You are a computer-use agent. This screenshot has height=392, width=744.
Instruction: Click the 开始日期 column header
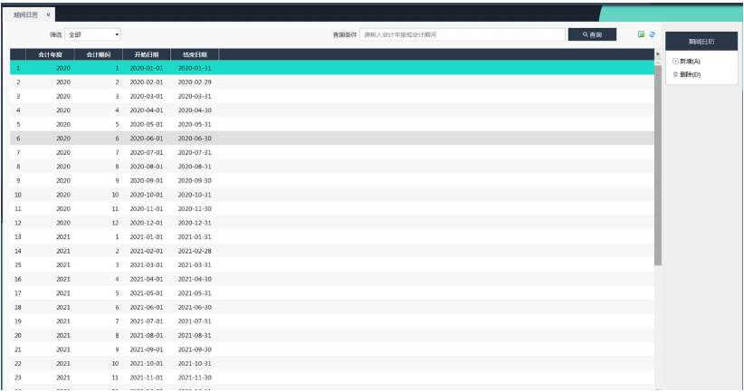tap(146, 54)
